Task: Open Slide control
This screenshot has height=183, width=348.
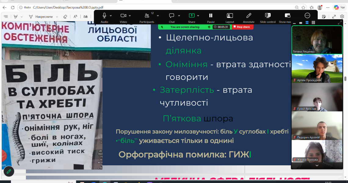Action: (268, 16)
